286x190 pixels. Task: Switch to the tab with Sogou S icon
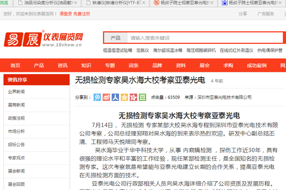[184, 3]
